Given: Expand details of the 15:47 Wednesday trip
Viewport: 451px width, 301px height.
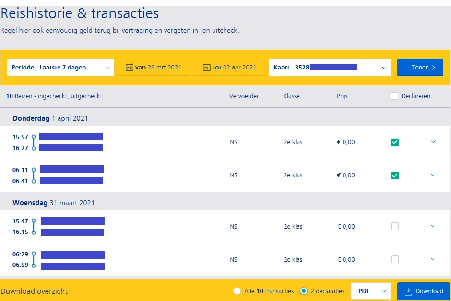Looking at the screenshot, I should click(x=433, y=226).
